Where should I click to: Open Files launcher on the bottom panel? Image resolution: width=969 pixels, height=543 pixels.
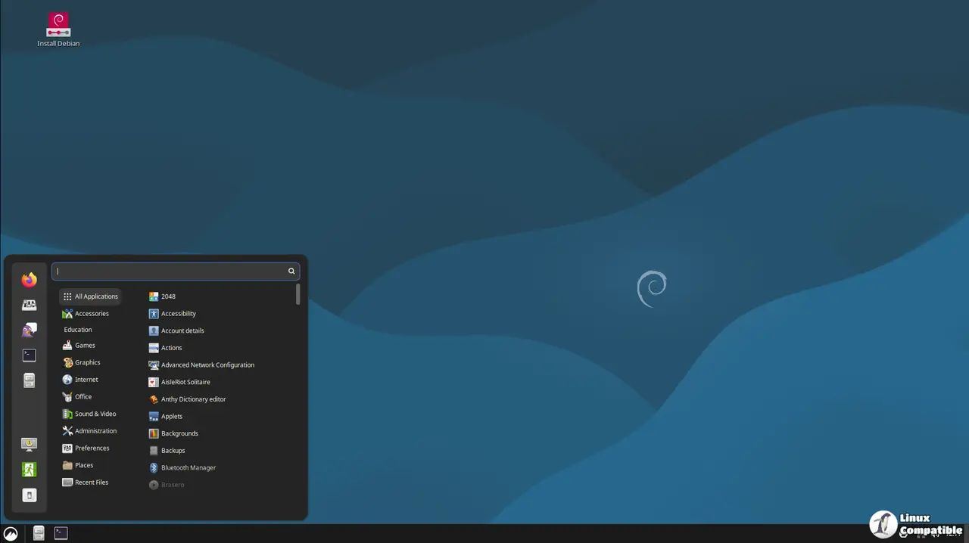[x=39, y=533]
